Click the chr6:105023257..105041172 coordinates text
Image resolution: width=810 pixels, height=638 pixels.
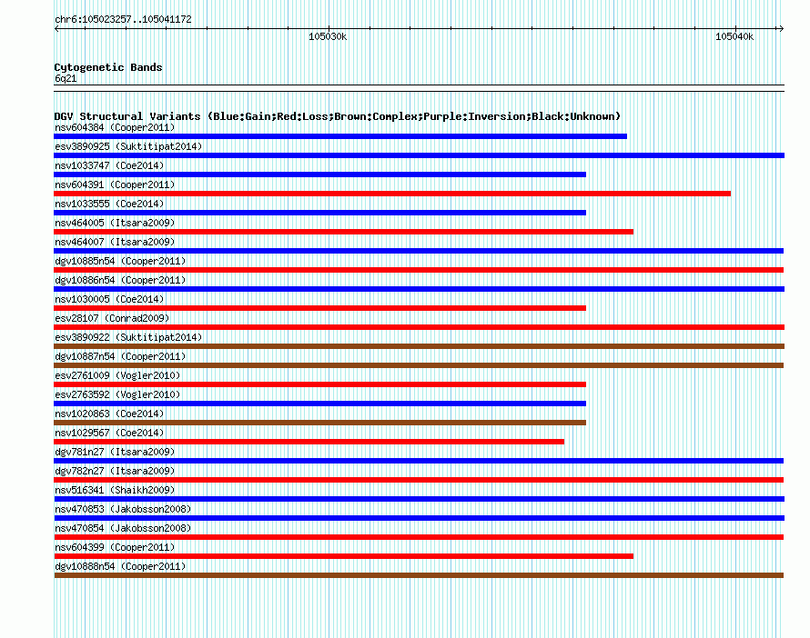point(123,20)
